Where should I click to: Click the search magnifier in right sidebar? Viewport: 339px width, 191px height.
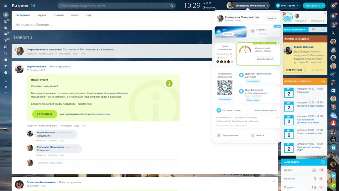(x=333, y=33)
